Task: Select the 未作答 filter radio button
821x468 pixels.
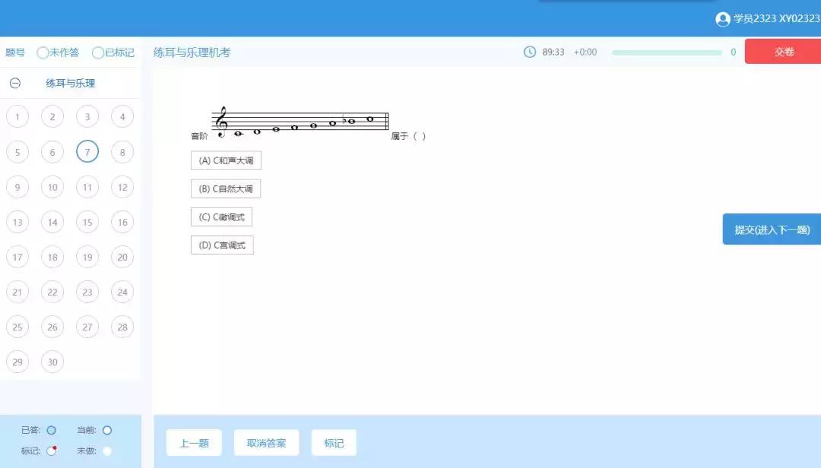Action: (43, 52)
